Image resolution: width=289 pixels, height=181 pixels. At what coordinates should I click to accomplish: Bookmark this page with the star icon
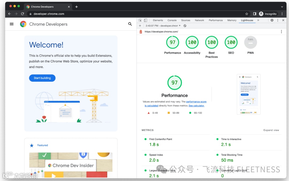[x=247, y=14]
